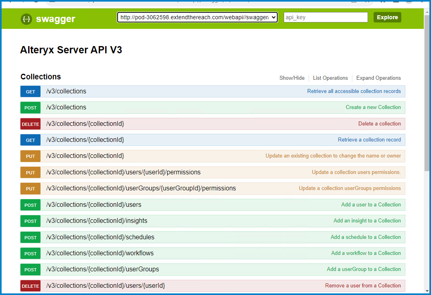Click 'Remove a user from a Collection'
The height and width of the screenshot is (295, 431).
pos(362,285)
